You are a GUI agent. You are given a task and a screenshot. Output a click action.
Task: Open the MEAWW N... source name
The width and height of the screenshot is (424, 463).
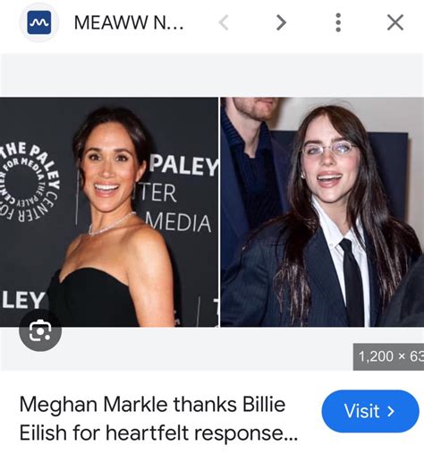129,22
